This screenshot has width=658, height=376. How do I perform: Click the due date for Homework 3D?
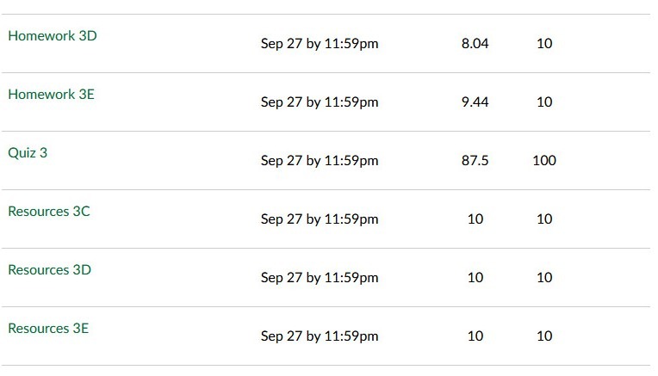coord(320,44)
